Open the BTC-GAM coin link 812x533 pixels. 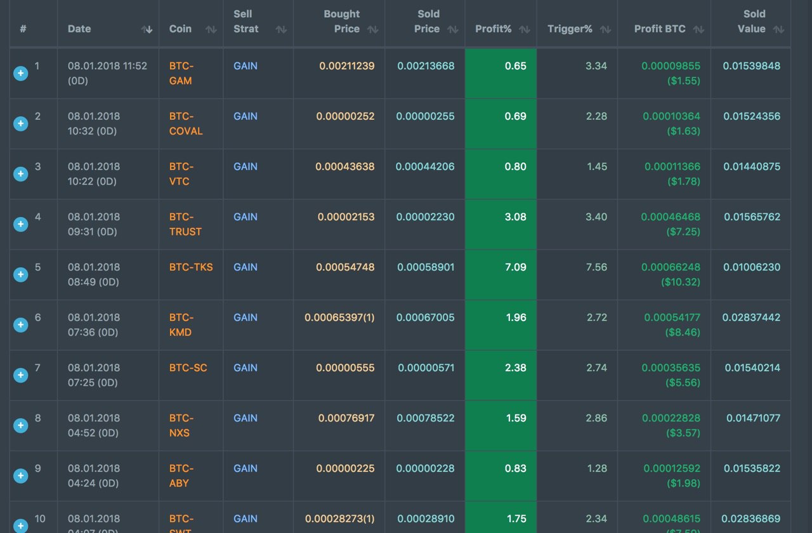181,74
